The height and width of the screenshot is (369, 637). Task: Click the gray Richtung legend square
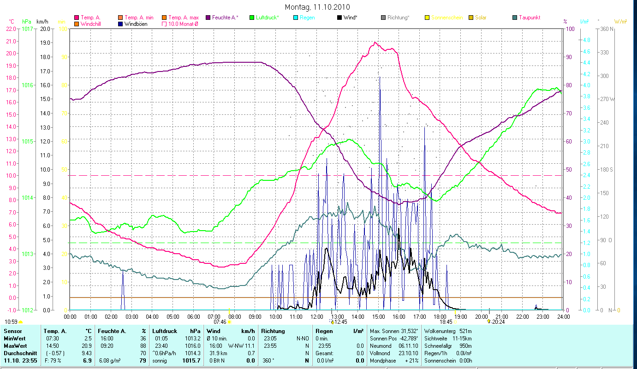tap(383, 18)
